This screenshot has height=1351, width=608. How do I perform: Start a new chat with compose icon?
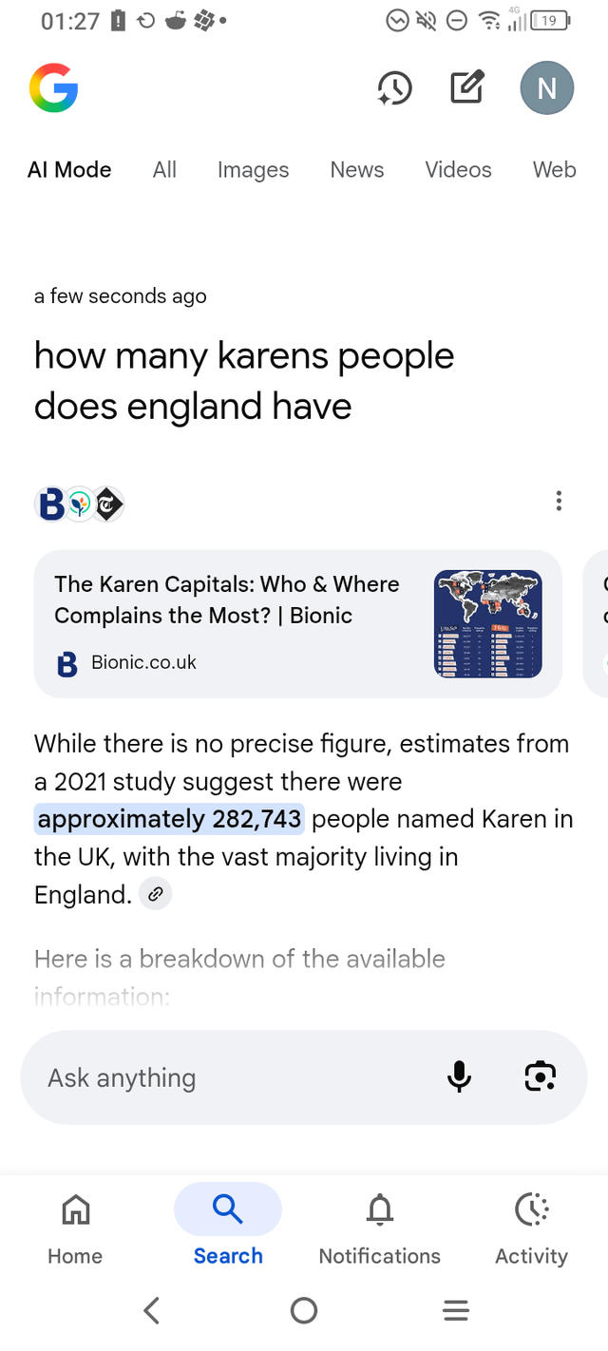pyautogui.click(x=466, y=88)
